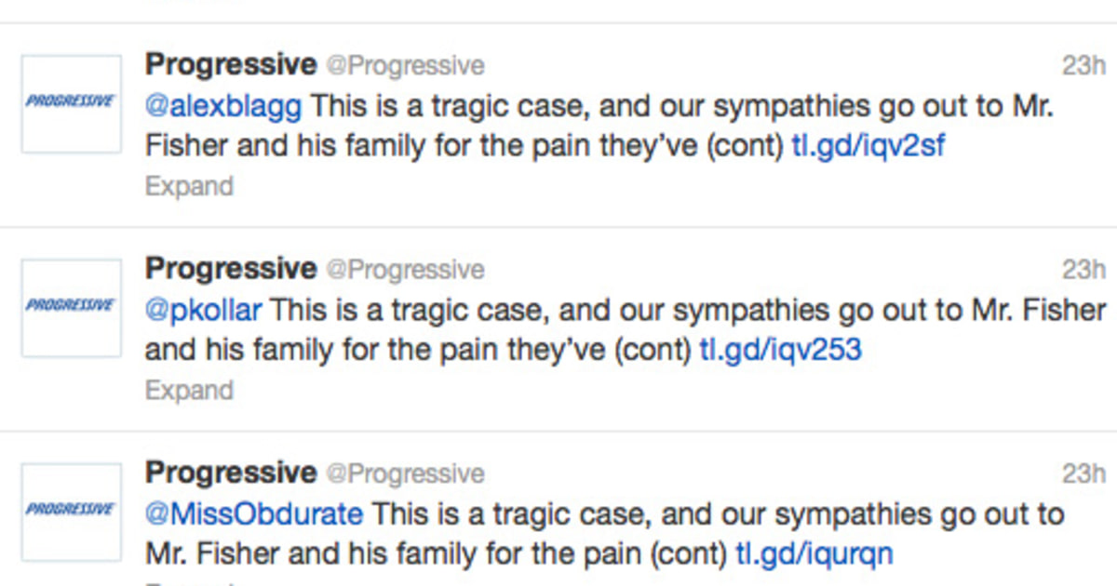This screenshot has width=1117, height=586.
Task: Click the @pkollar mention
Action: 201,310
